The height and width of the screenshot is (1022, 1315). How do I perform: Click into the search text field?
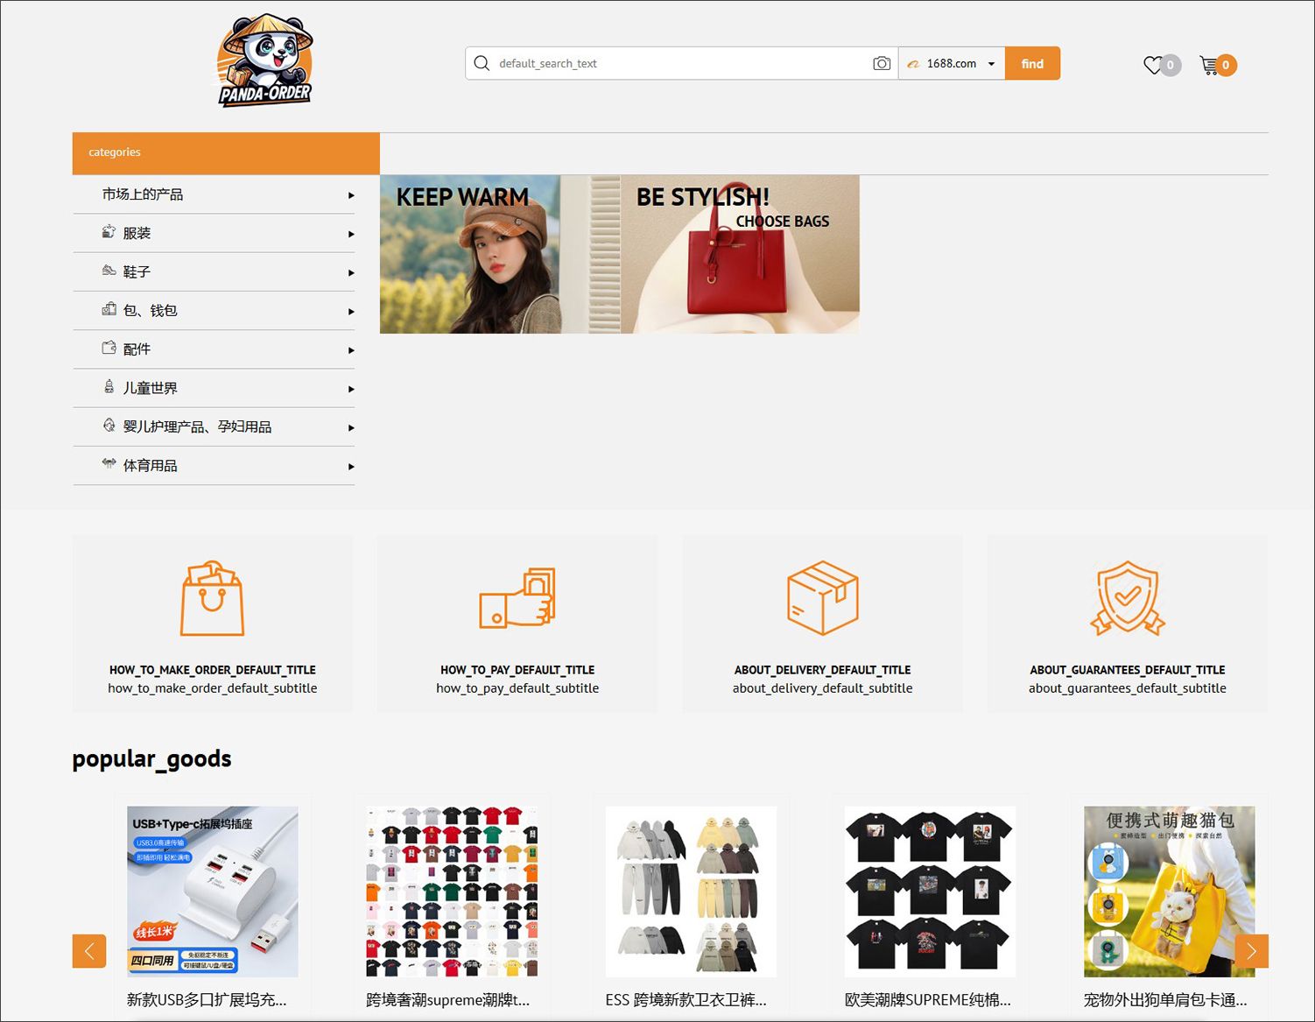[x=681, y=63]
